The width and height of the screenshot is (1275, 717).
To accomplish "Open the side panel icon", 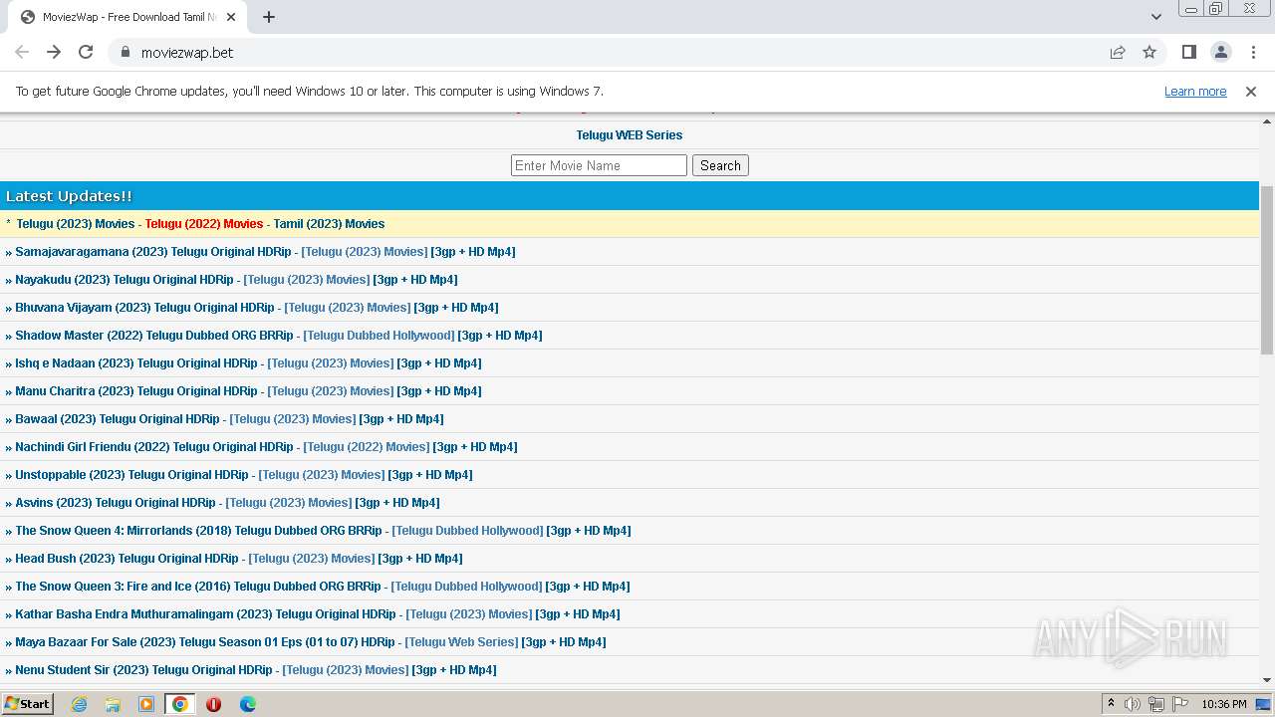I will (x=1188, y=52).
